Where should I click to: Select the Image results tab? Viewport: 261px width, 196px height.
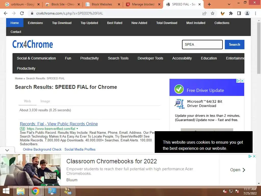click(45, 101)
